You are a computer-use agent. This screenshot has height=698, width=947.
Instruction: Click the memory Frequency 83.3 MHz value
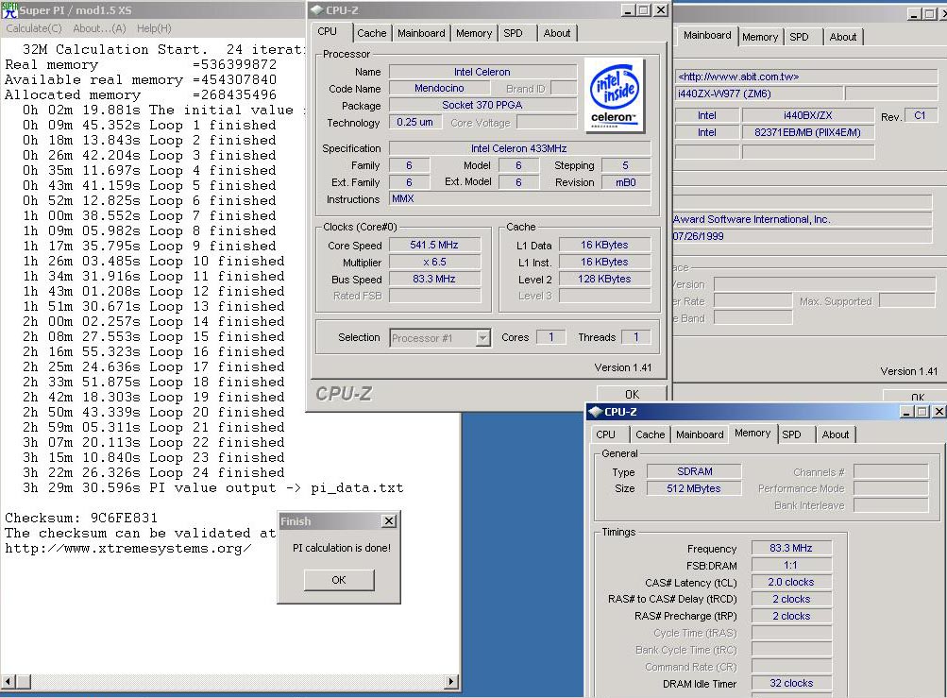tap(791, 548)
